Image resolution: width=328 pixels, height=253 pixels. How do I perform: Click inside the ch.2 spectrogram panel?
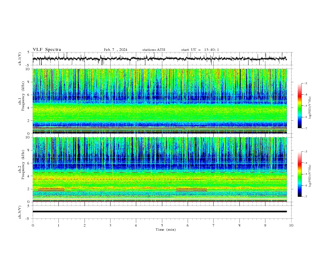tap(159, 169)
